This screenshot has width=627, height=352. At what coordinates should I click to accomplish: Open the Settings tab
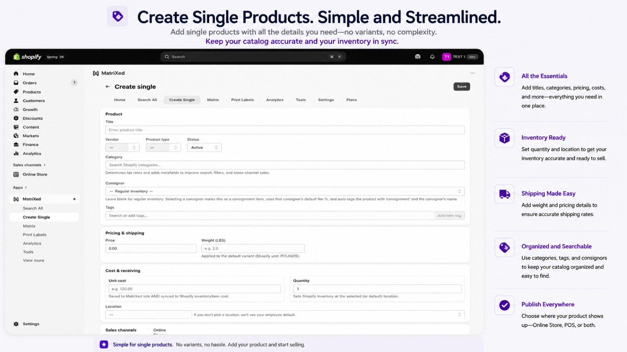tap(326, 100)
